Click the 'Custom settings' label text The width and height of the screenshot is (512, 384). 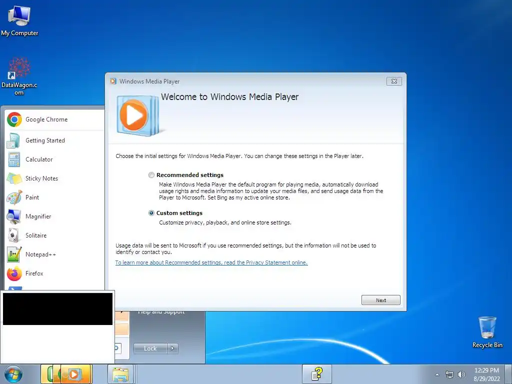(179, 213)
